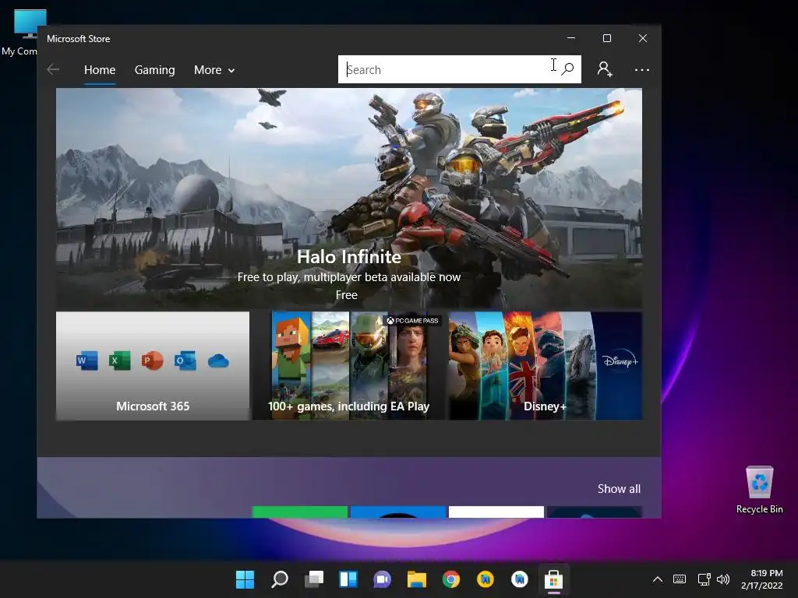Maximize the Microsoft Store window
This screenshot has height=598, width=798.
[606, 38]
